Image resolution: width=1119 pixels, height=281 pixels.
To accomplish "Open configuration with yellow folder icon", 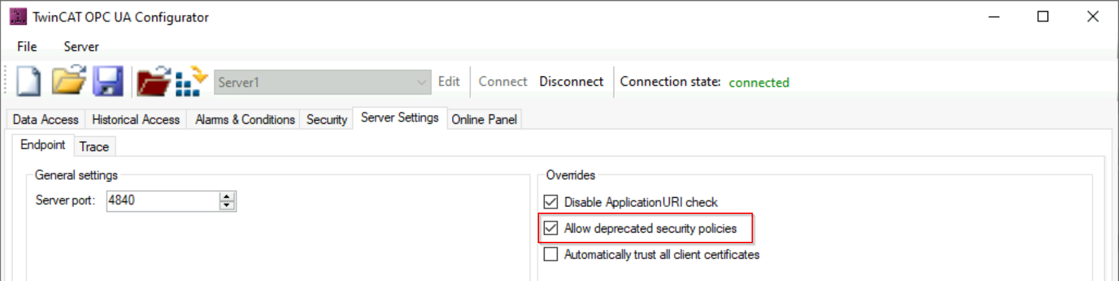I will point(68,81).
